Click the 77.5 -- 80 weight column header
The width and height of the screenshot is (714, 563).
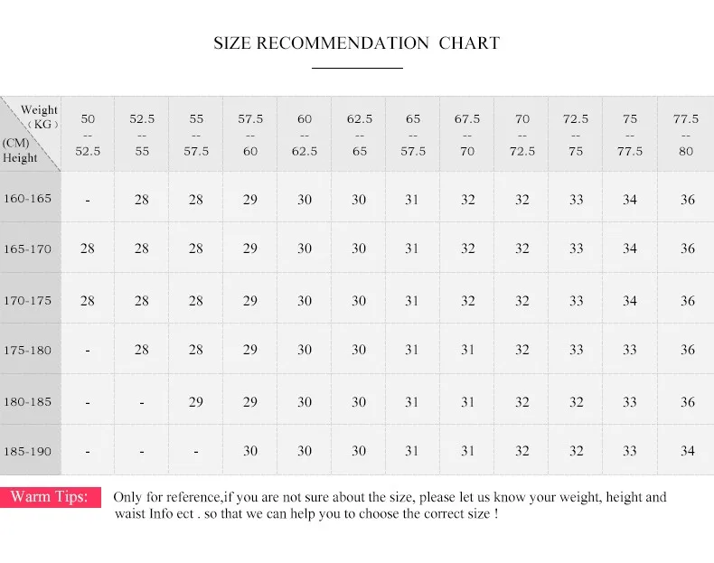686,135
